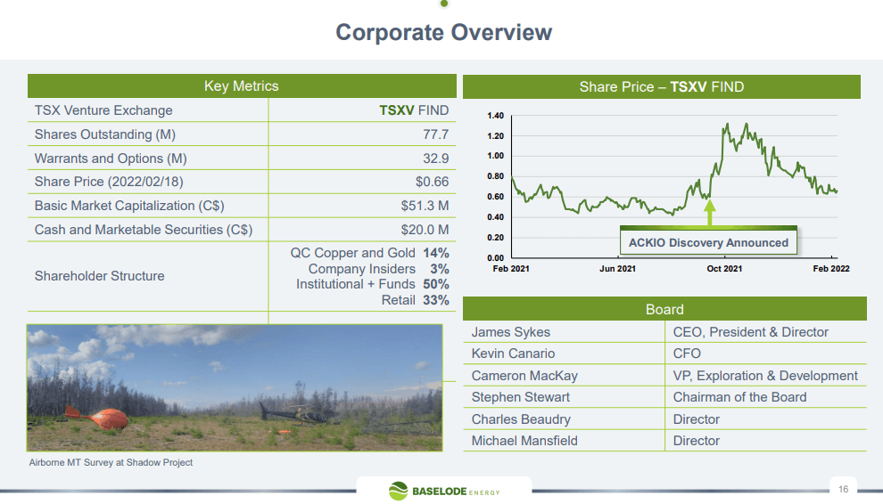Click 'Basic Market Capitalization (C$)' label

point(129,206)
